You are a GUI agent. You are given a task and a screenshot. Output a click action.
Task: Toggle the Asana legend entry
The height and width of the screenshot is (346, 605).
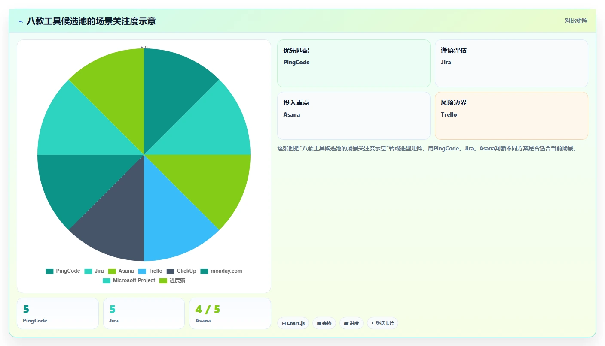(121, 271)
